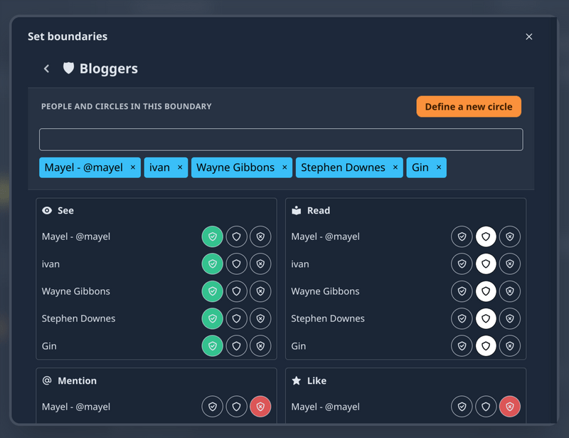Set See to default for ivan

coord(237,264)
